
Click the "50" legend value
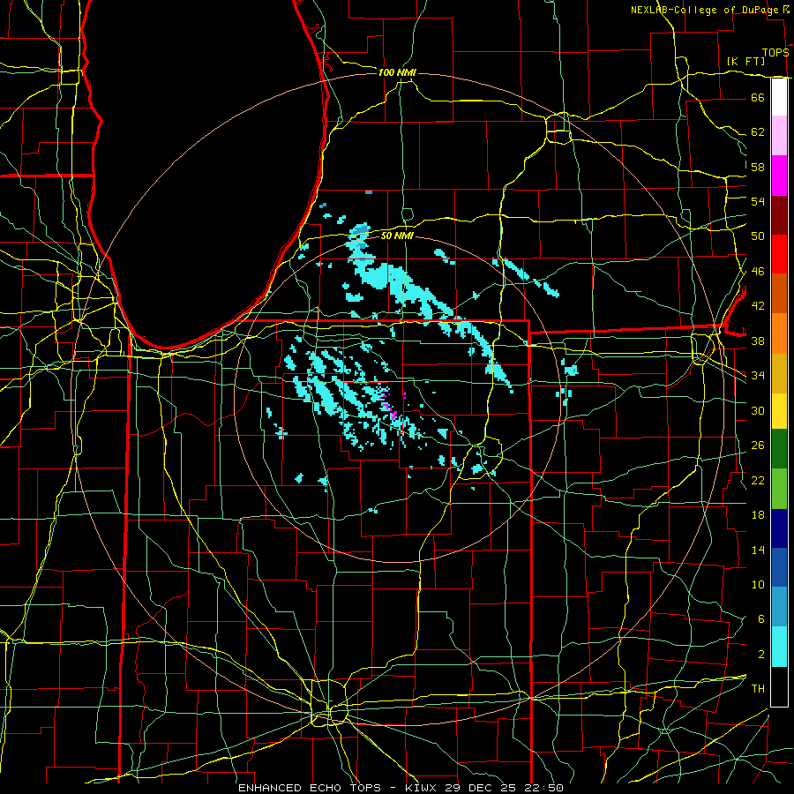pyautogui.click(x=758, y=236)
